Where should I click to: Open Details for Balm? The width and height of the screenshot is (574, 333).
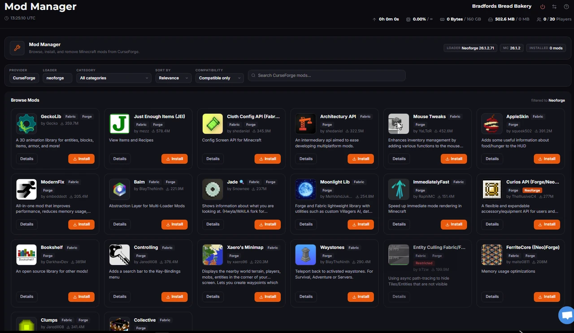[x=120, y=224]
